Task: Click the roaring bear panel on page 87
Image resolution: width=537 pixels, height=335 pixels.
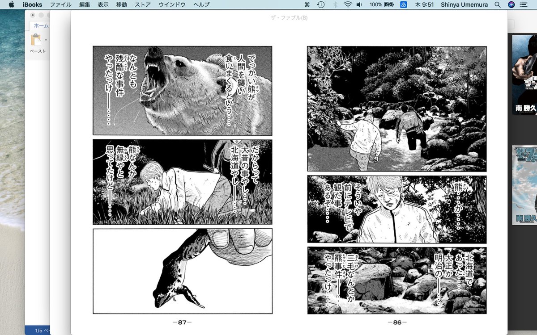Action: coord(182,90)
